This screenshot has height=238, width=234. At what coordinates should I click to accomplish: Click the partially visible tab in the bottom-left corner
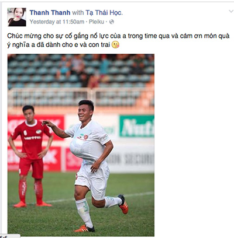tap(10, 236)
